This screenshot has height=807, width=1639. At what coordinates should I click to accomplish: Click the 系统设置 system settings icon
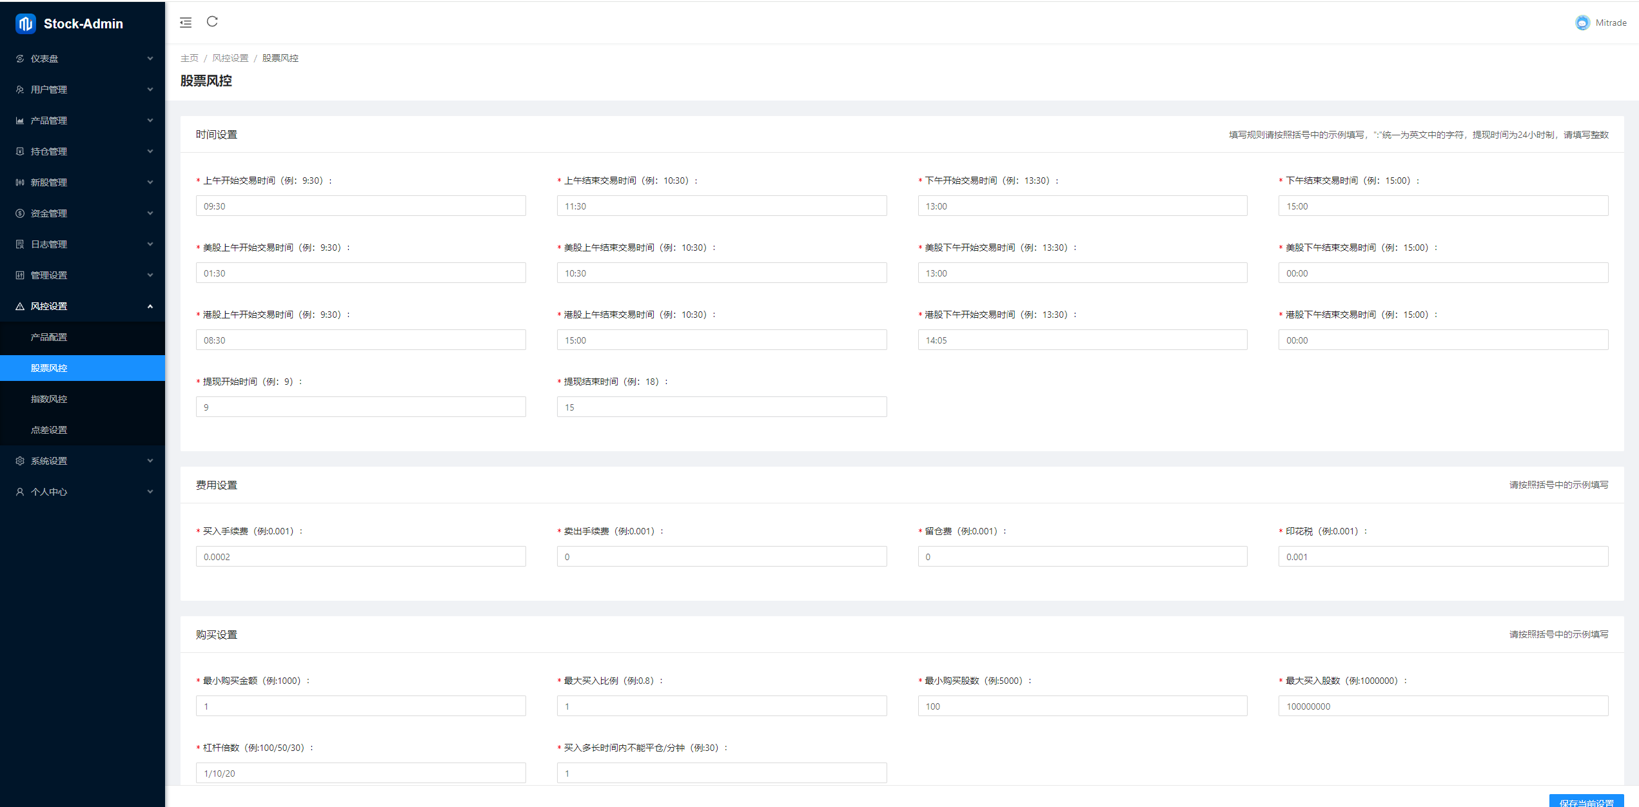click(x=20, y=460)
